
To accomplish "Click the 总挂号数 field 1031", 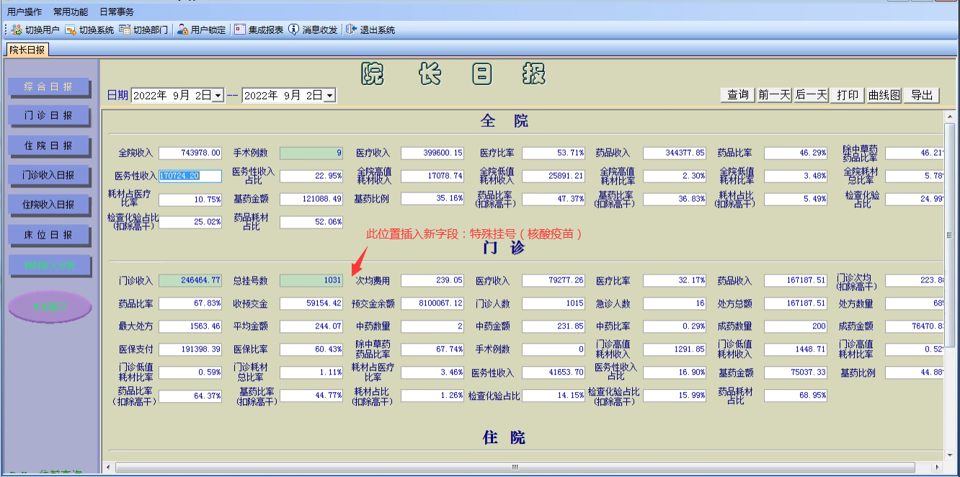I will 311,280.
